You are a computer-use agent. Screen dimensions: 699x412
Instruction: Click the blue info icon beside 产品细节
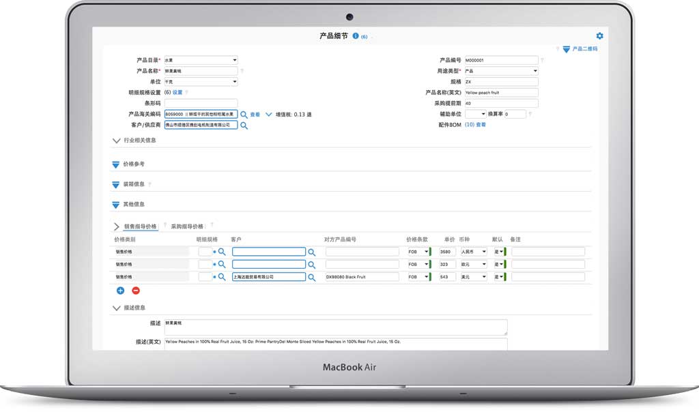(x=356, y=36)
